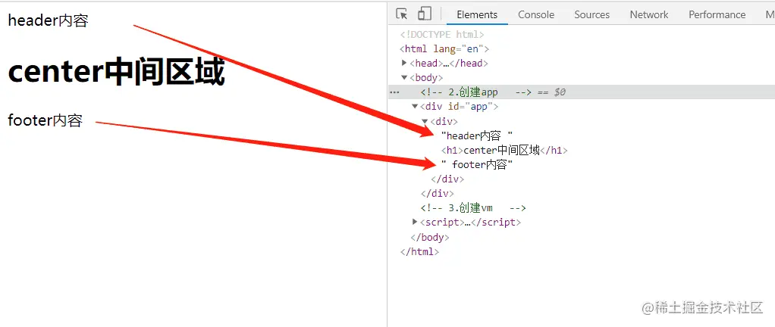Open the Performance tab
775x327 pixels.
[x=717, y=14]
